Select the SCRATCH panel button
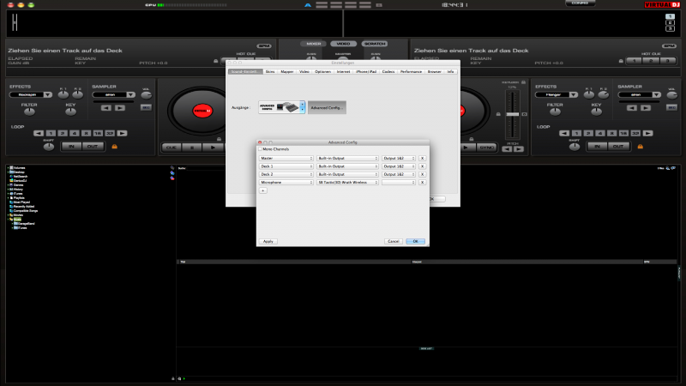The width and height of the screenshot is (686, 386). point(375,44)
